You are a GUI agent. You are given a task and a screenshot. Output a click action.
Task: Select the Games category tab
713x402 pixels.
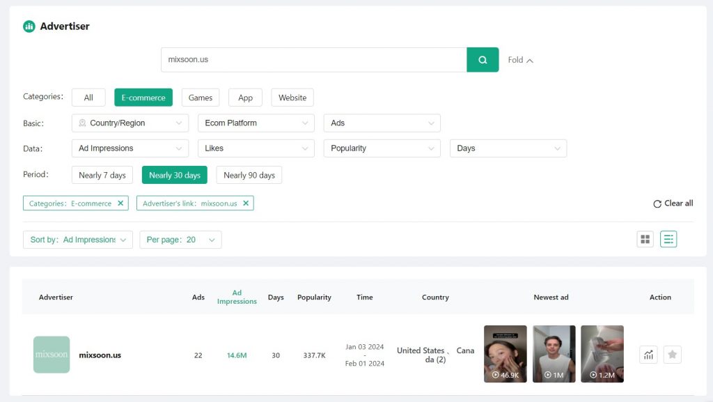(201, 97)
